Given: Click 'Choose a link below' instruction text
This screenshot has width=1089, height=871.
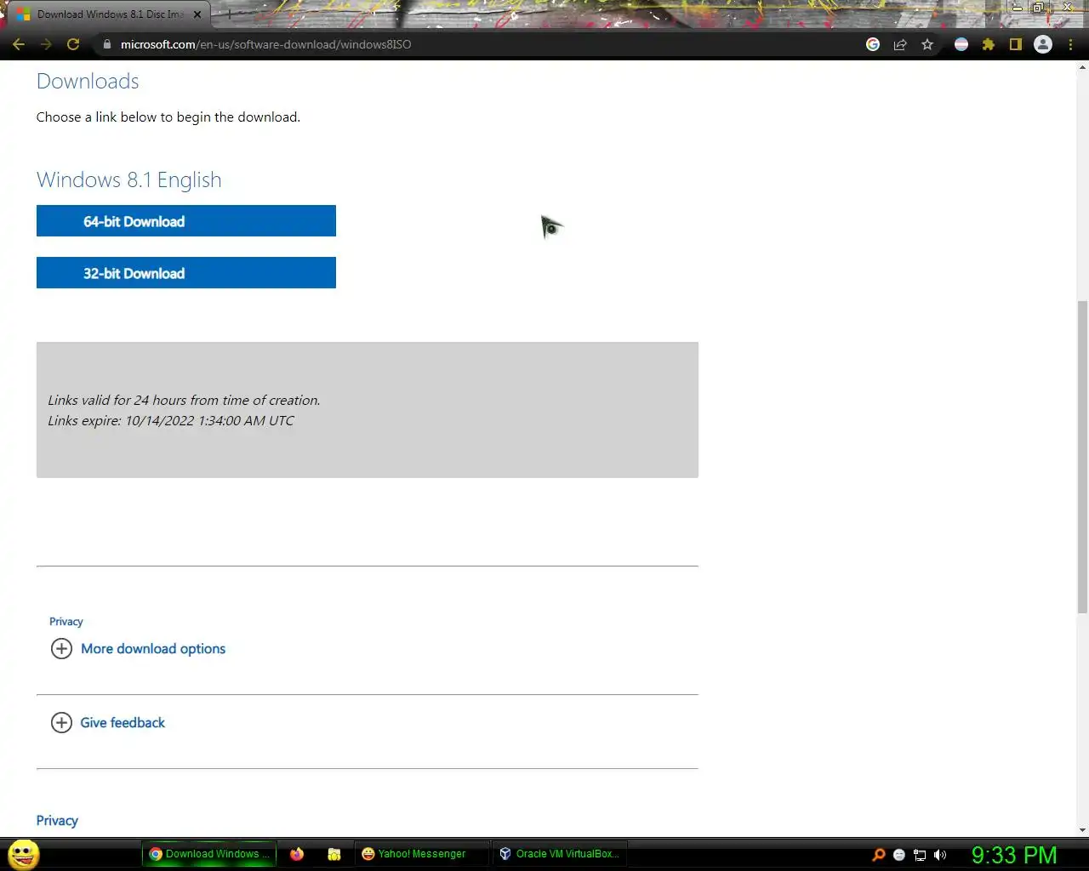Looking at the screenshot, I should coord(168,117).
